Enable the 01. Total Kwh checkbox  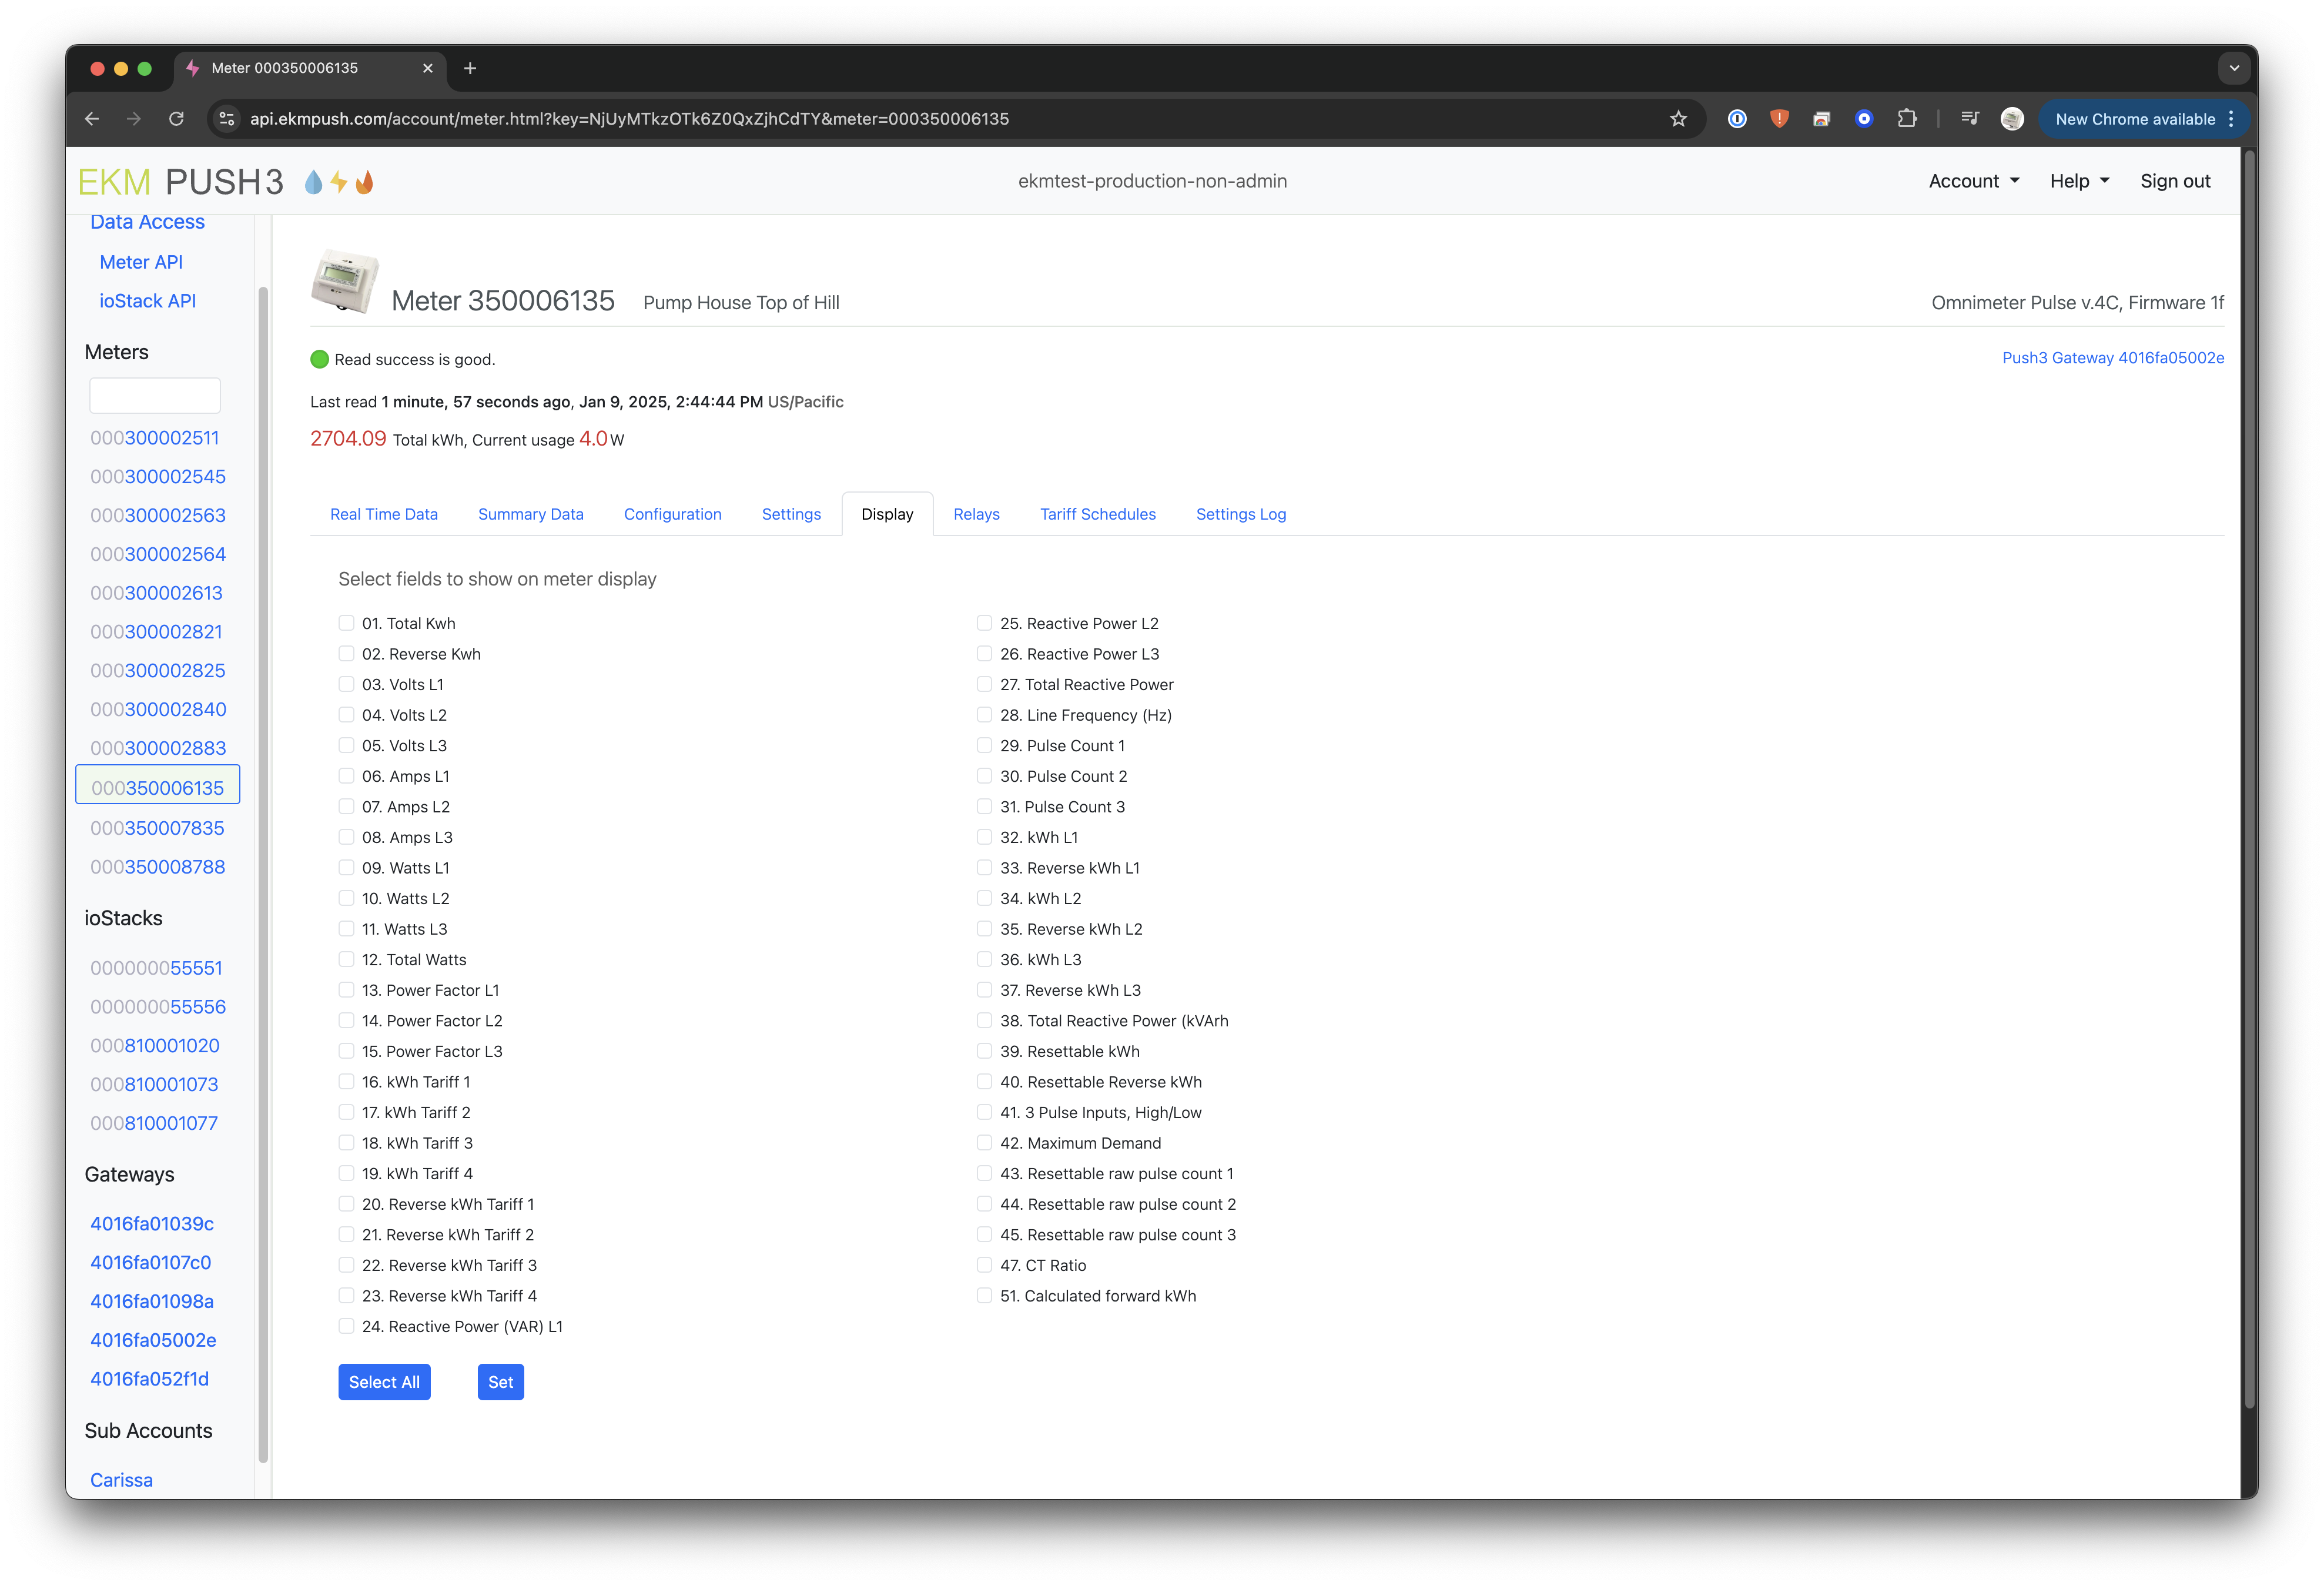pyautogui.click(x=346, y=623)
